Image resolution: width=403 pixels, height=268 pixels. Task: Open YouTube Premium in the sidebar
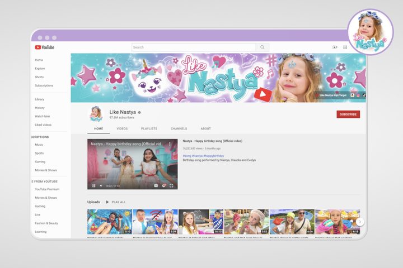(x=47, y=189)
